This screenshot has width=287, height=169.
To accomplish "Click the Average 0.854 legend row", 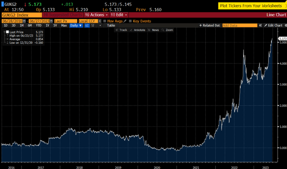I will point(25,39).
